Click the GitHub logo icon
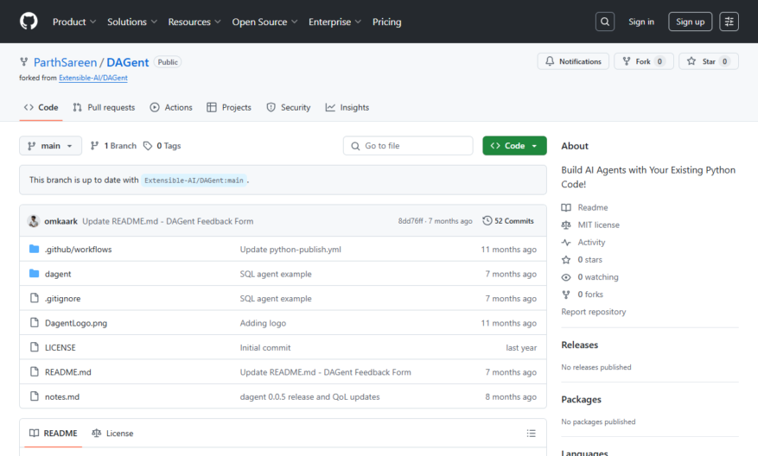This screenshot has height=456, width=758. point(29,22)
